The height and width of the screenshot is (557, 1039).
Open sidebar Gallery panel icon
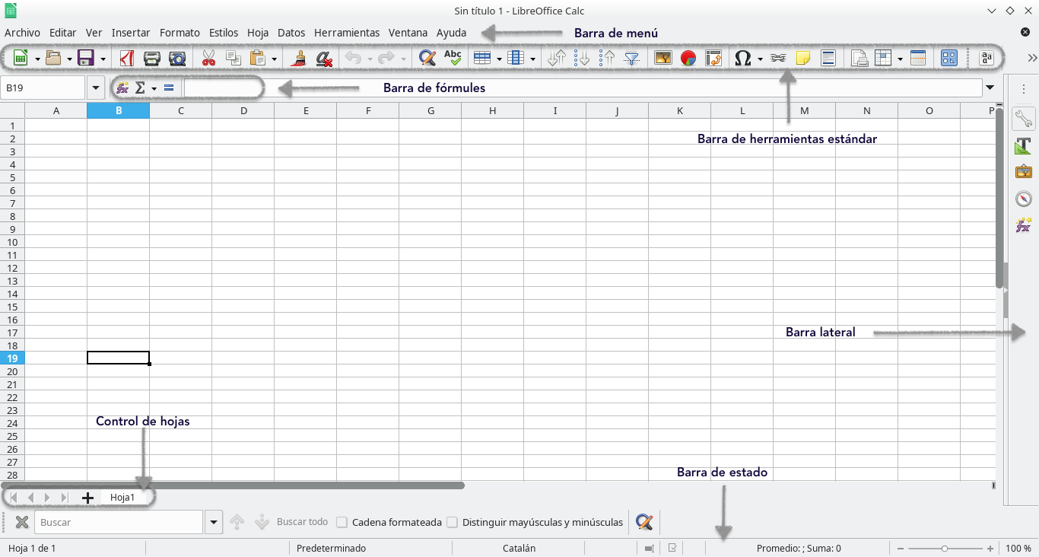[1024, 173]
